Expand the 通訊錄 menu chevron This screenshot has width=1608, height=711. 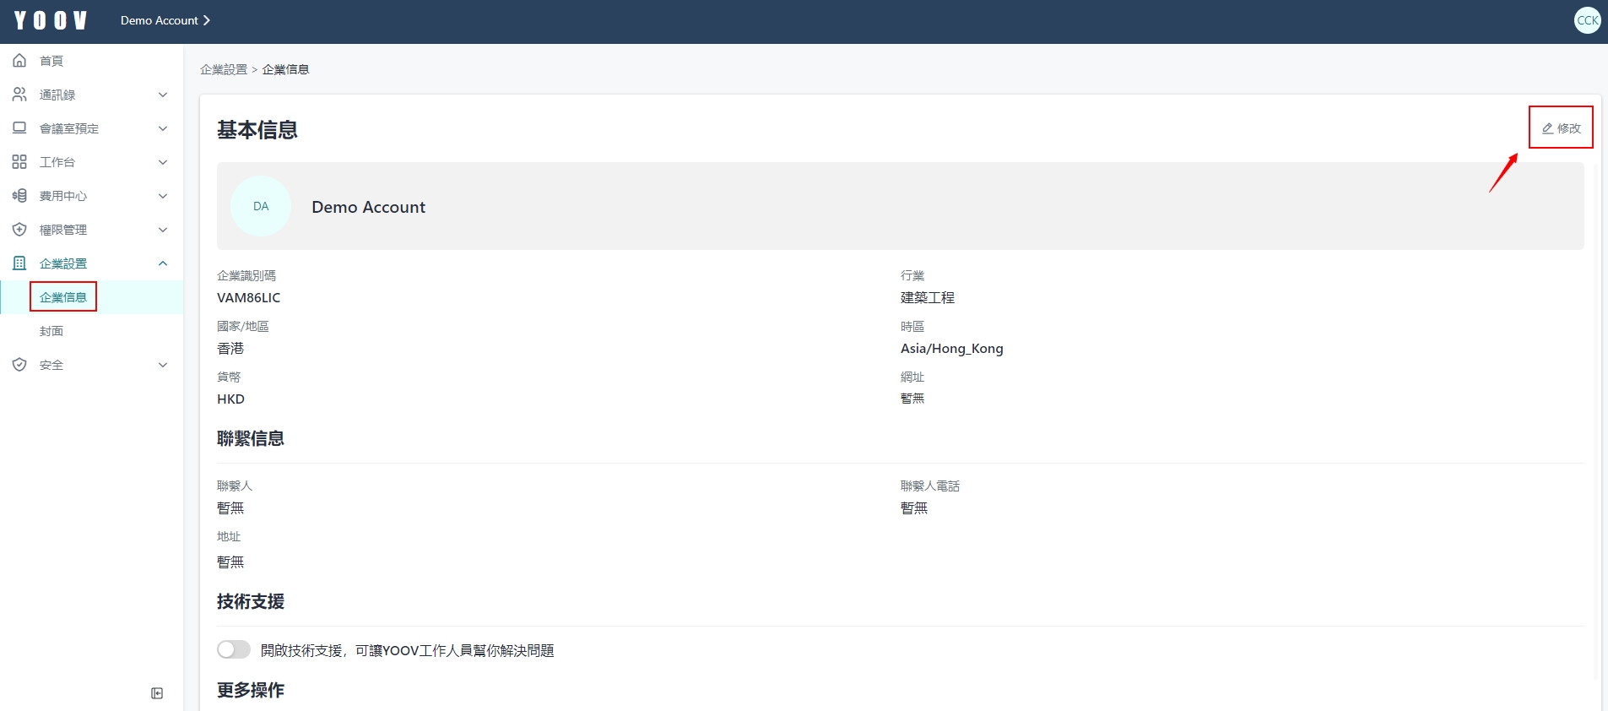click(163, 95)
